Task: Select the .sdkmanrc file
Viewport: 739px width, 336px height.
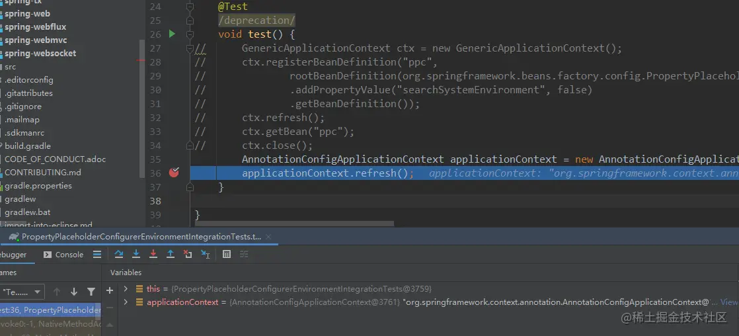Action: tap(24, 132)
